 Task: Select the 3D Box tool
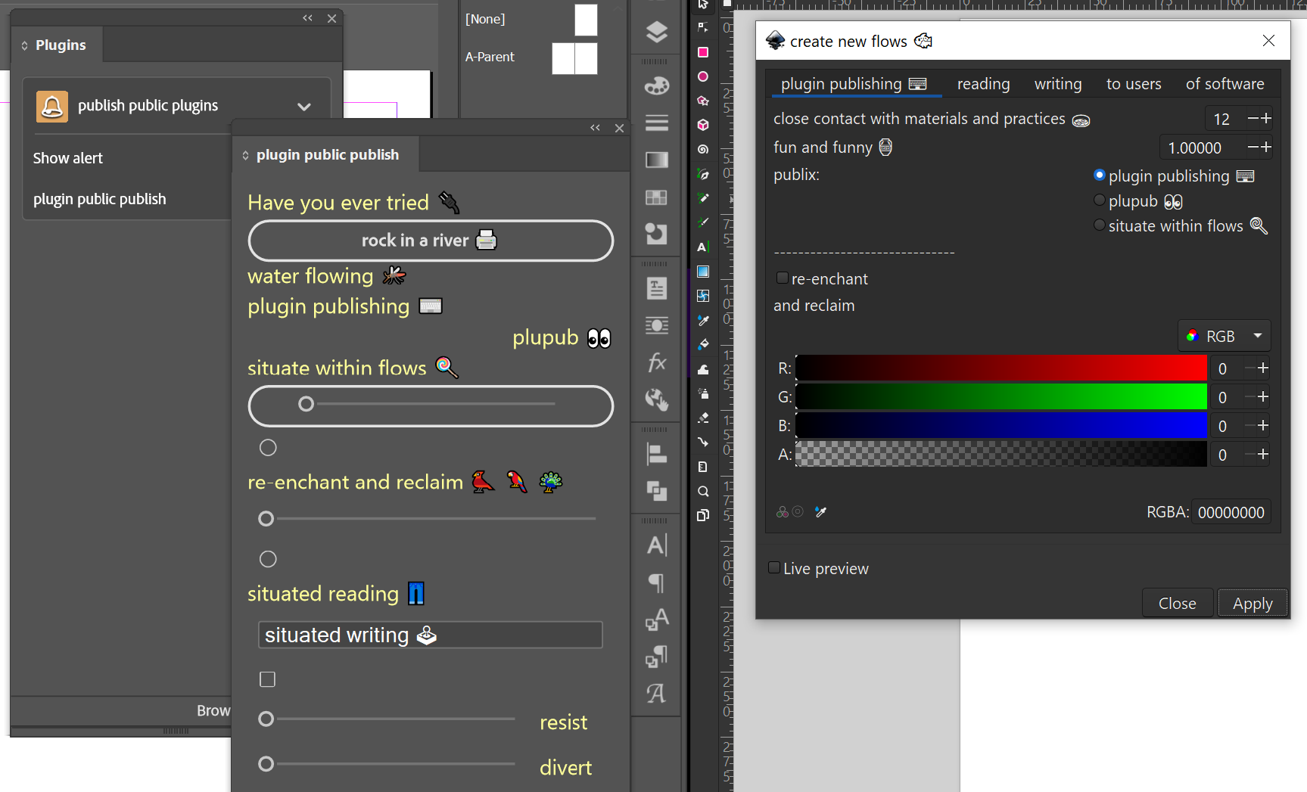point(703,125)
